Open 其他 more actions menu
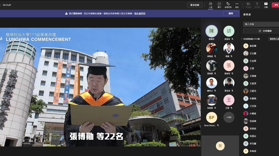Viewport: 279px width, 156px height. tap(237, 5)
